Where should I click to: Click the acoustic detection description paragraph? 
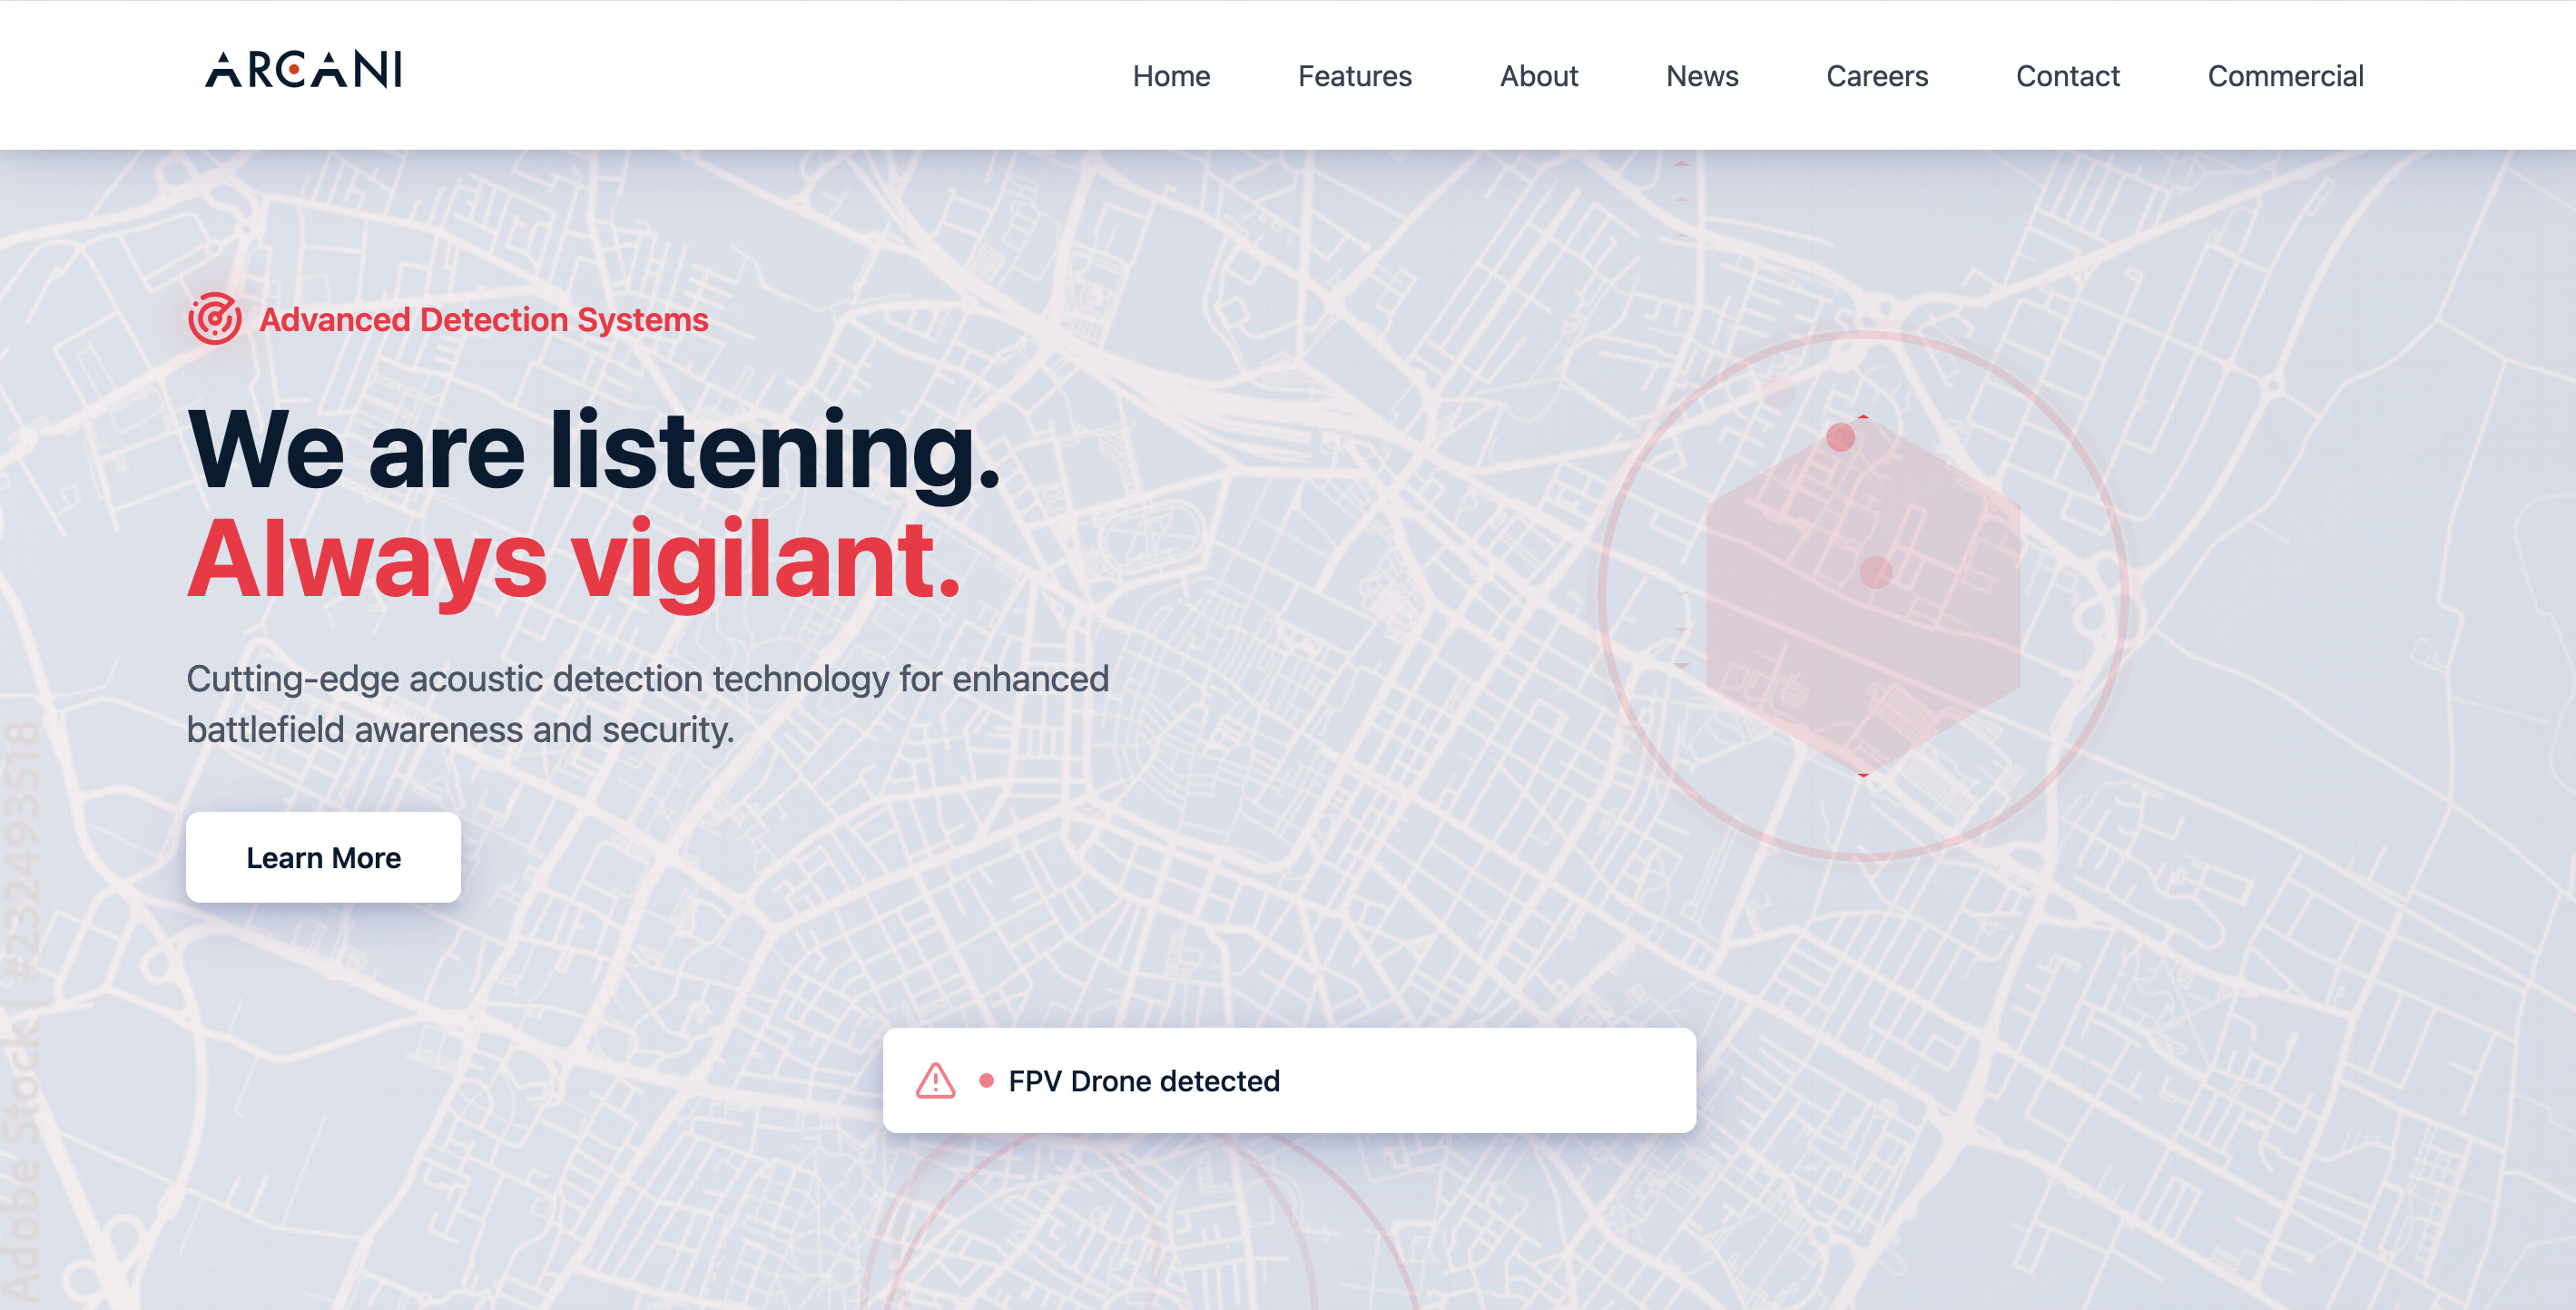click(647, 703)
